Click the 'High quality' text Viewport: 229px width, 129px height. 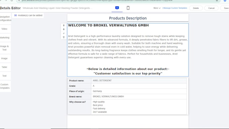point(99,102)
